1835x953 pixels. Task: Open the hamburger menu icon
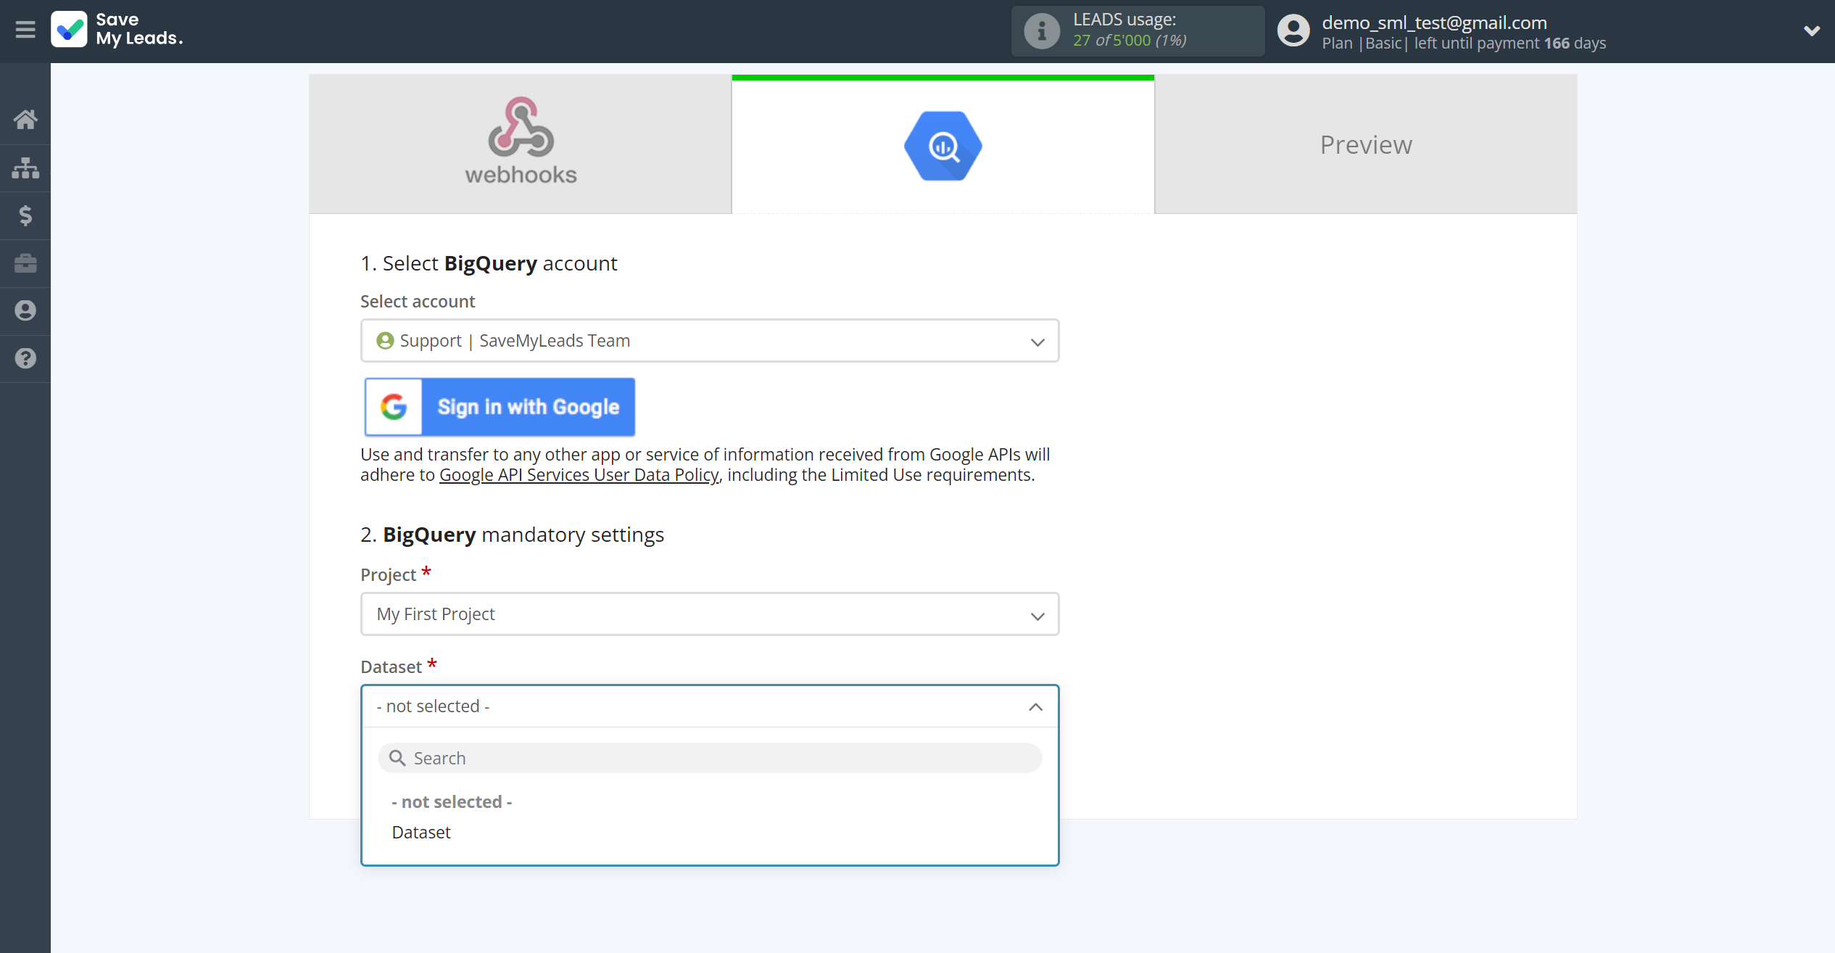point(25,30)
